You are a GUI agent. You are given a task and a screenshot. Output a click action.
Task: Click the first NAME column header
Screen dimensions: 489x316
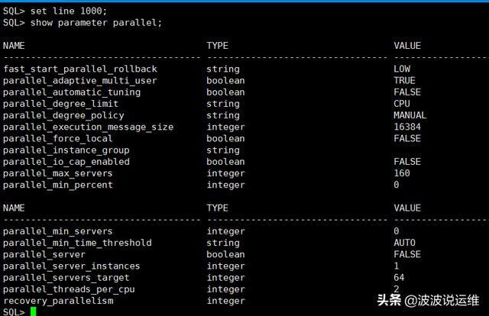(14, 46)
